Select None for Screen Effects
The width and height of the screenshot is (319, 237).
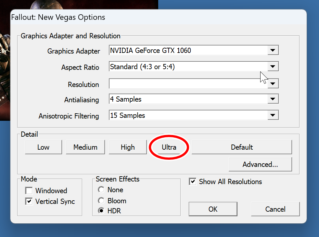(101, 190)
